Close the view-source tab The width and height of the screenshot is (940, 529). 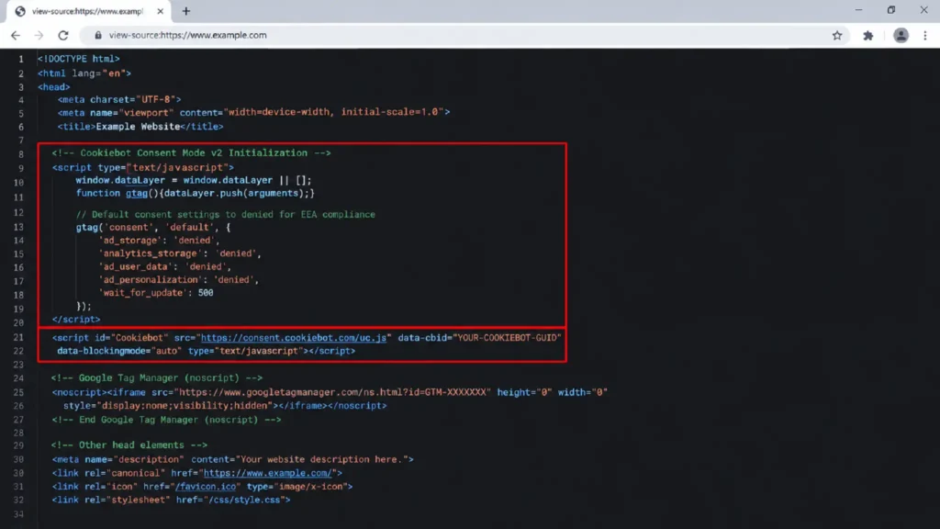click(160, 11)
